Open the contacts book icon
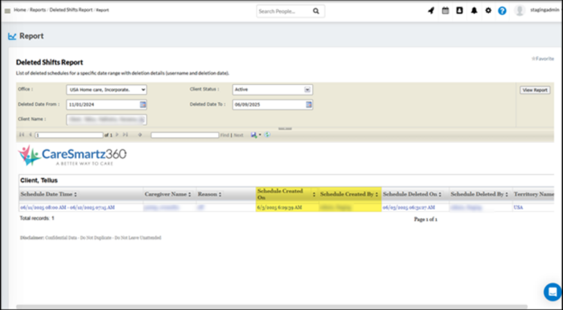The image size is (563, 310). pyautogui.click(x=460, y=11)
